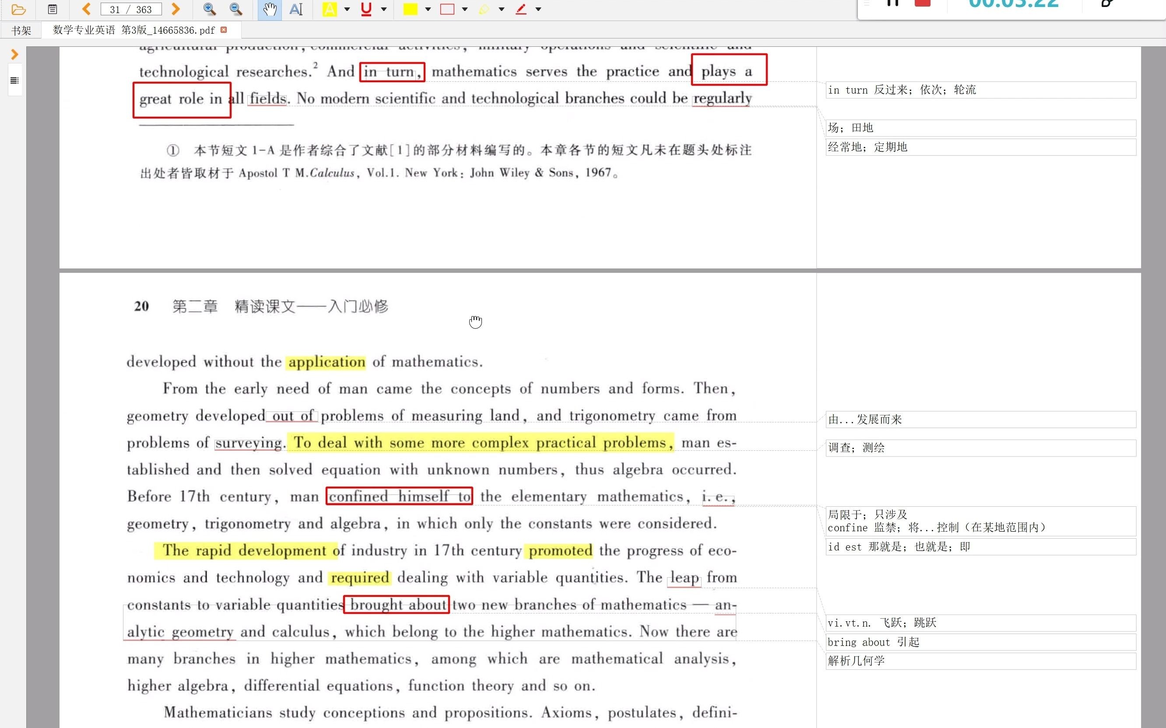Click the highlighted word 'application'

(326, 362)
